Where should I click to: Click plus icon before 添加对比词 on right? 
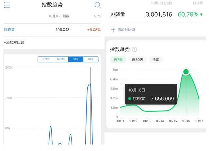tap(113, 30)
